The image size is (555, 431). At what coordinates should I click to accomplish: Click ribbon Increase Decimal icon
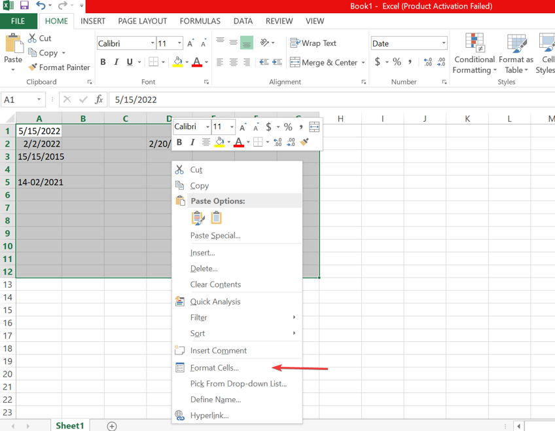coord(428,62)
